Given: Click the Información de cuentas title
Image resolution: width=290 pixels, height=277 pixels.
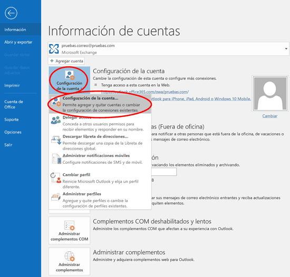Looking at the screenshot, I should tap(114, 31).
